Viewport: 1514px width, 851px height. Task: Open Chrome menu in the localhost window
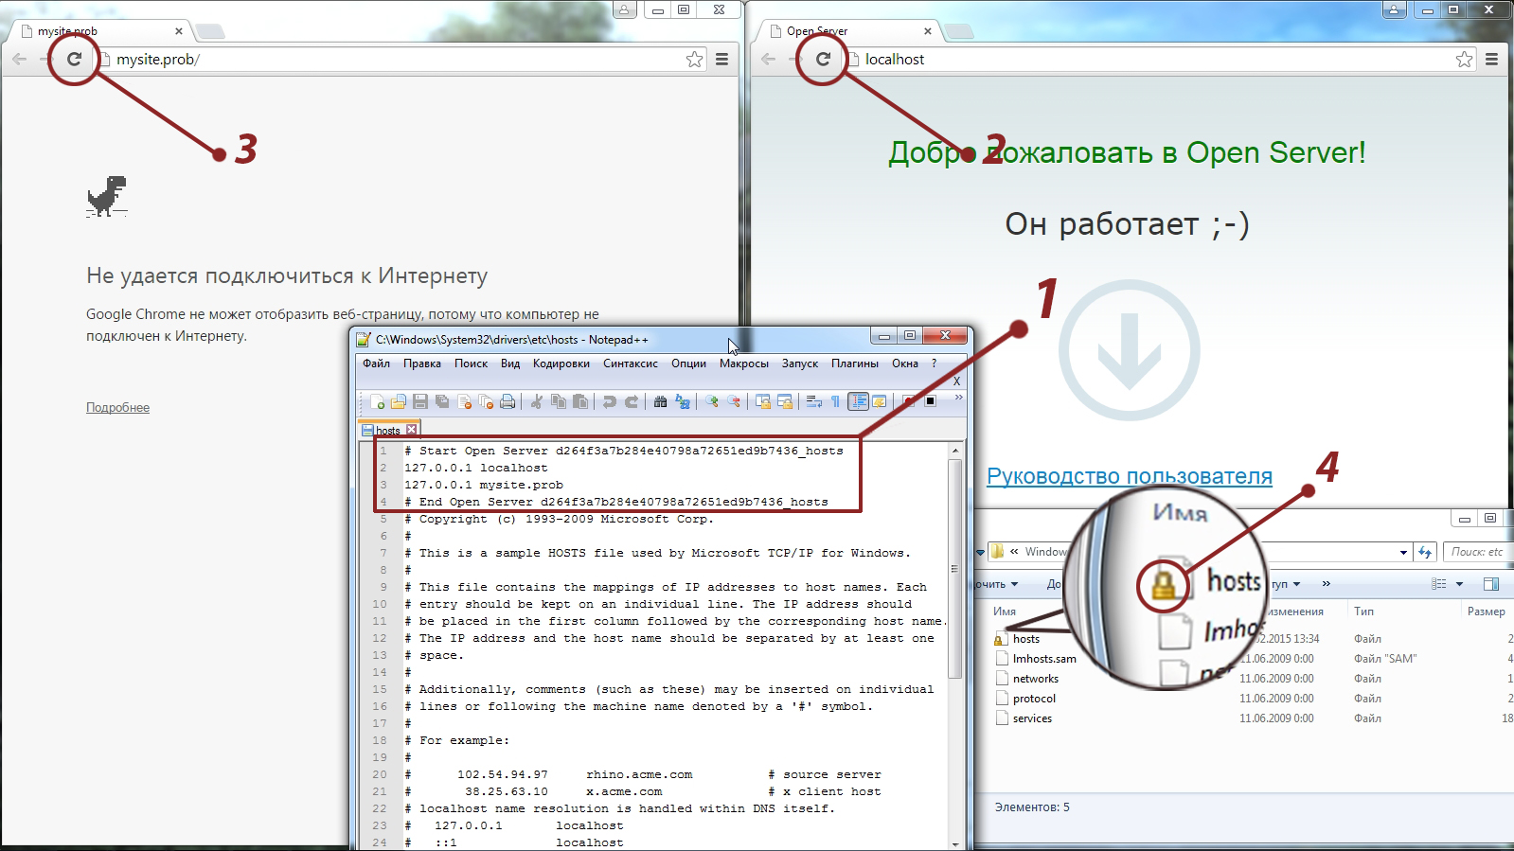(x=1491, y=60)
